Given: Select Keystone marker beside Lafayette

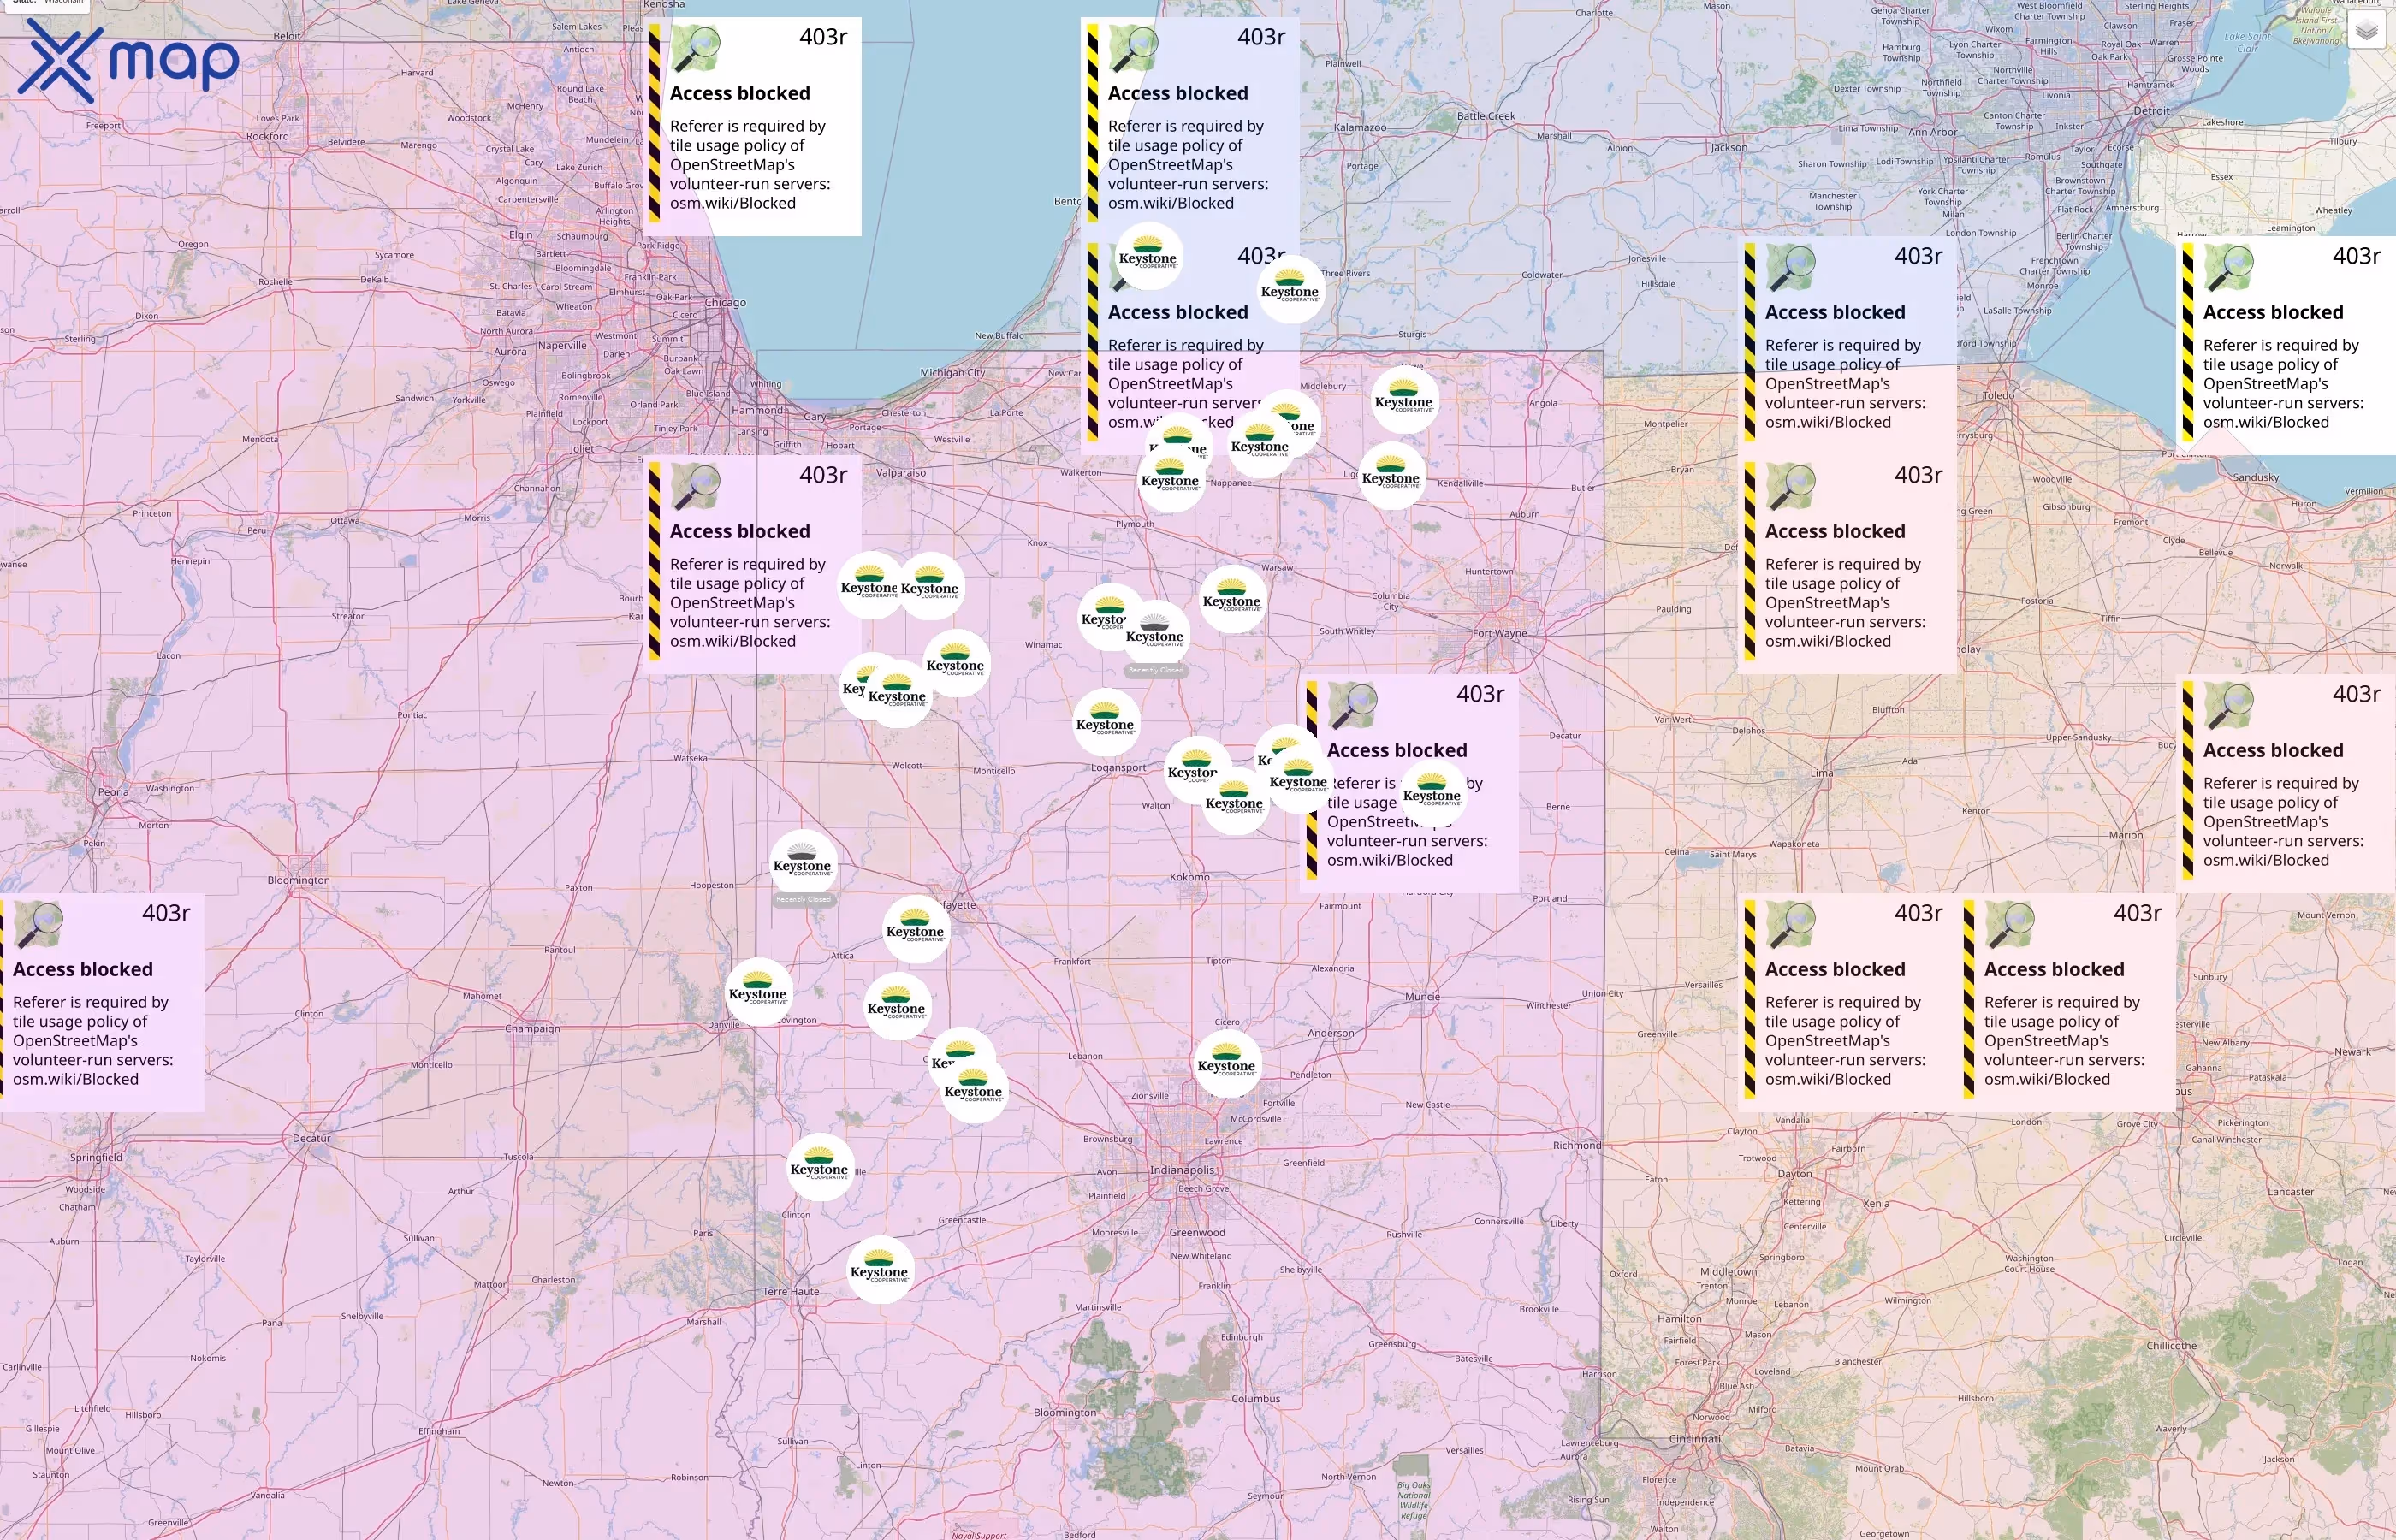Looking at the screenshot, I should (x=915, y=930).
